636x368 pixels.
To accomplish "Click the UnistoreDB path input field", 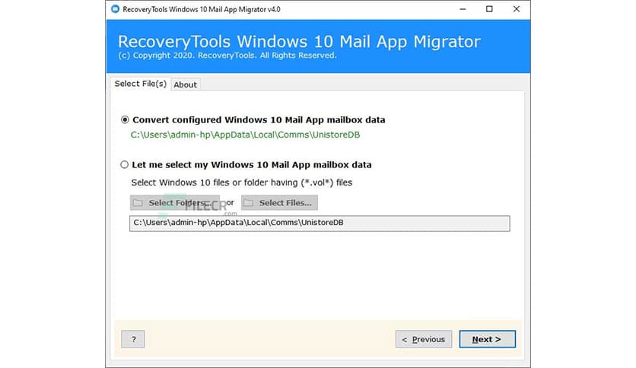I will point(320,223).
